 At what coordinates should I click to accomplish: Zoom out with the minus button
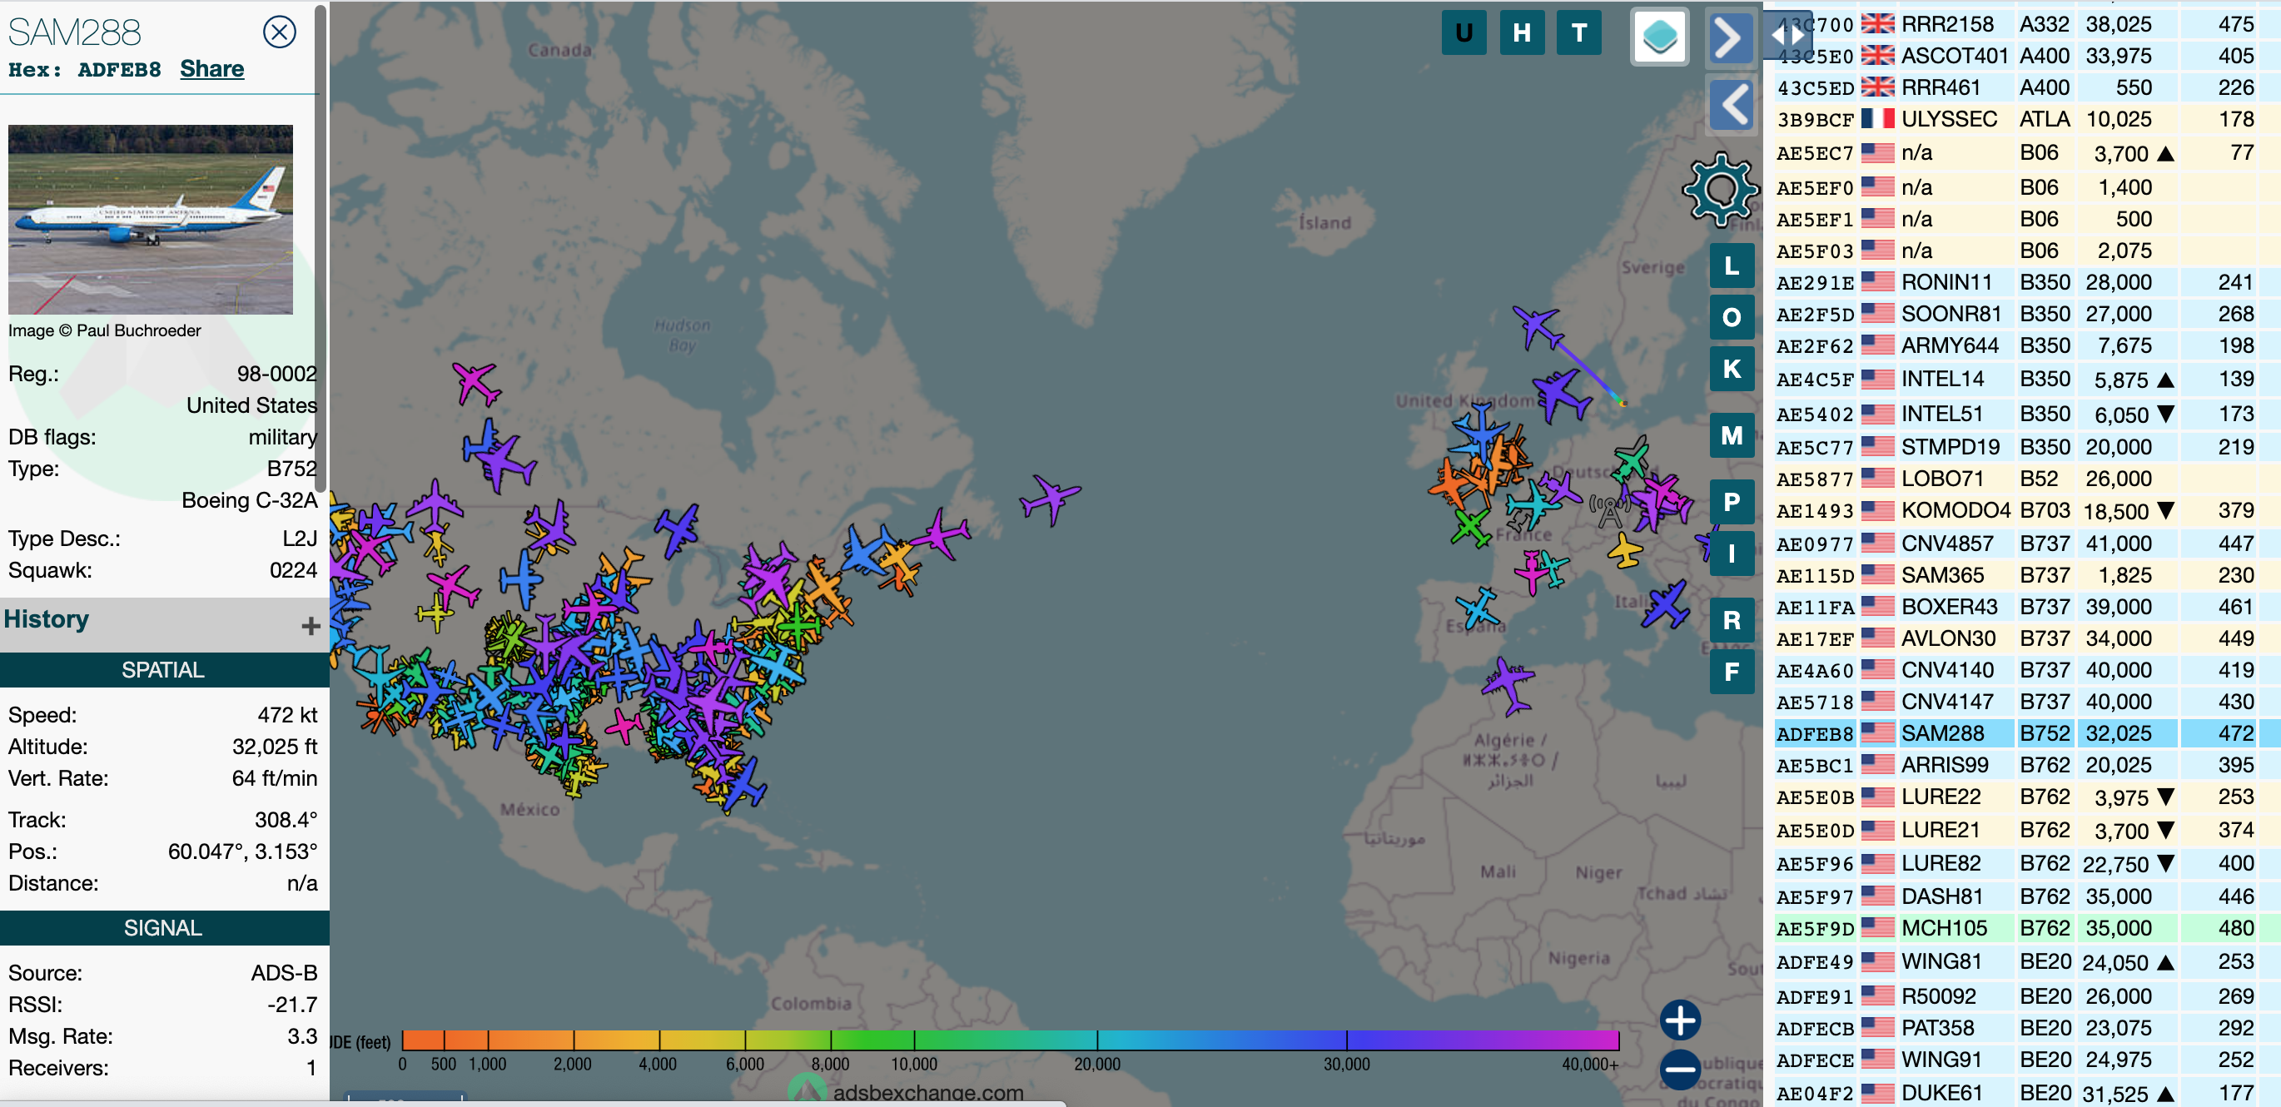coord(1680,1070)
